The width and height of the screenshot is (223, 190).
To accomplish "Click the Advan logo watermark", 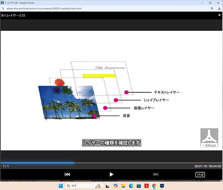I will 209,138.
